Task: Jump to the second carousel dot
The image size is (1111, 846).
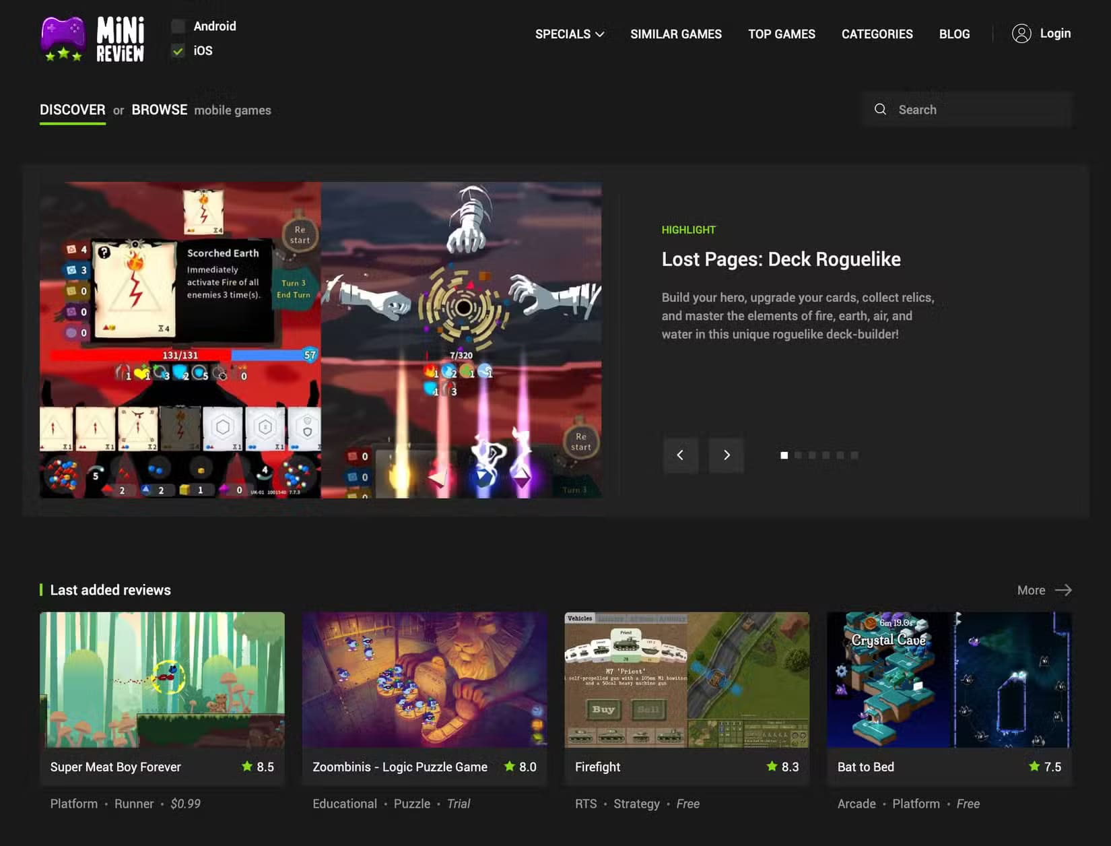Action: tap(798, 455)
